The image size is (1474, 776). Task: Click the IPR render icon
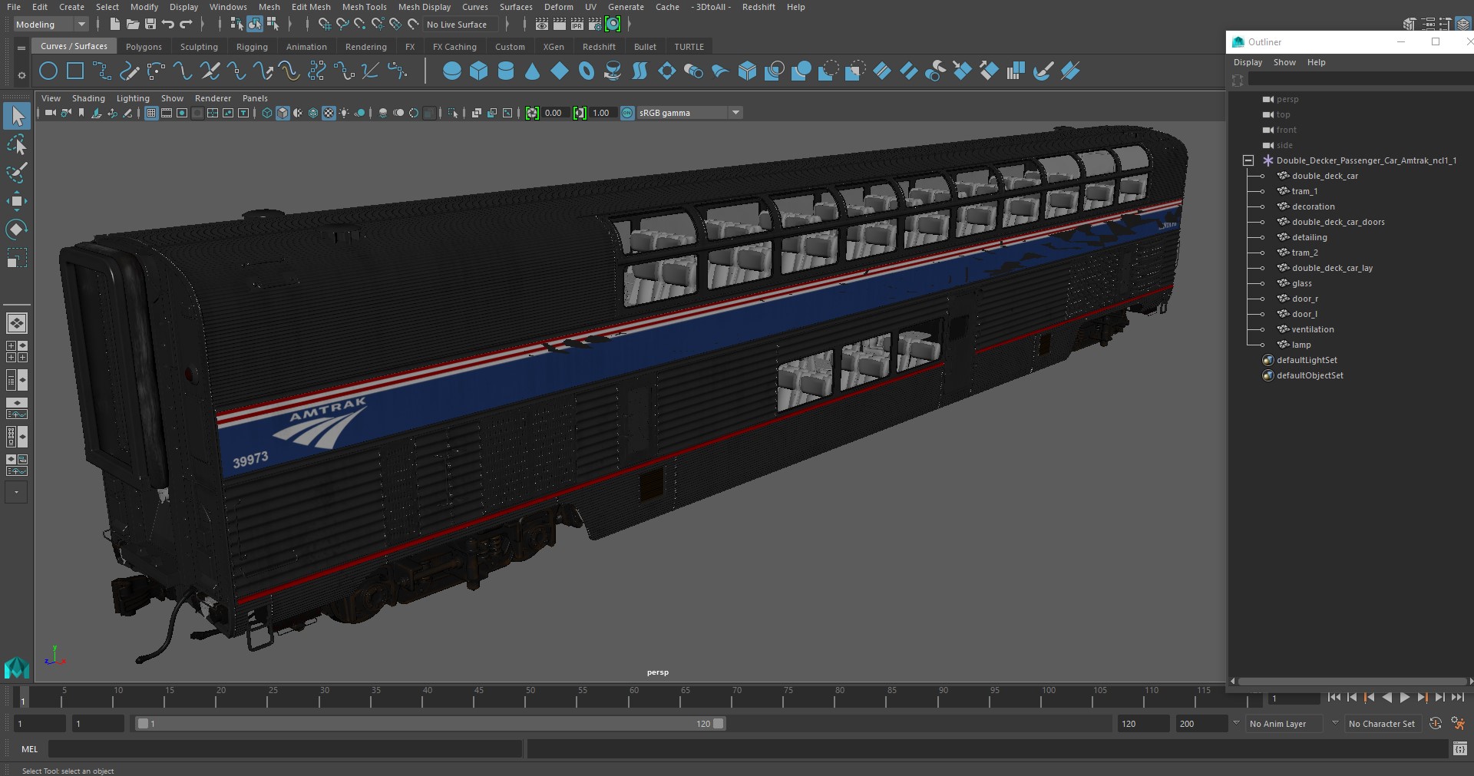(577, 25)
